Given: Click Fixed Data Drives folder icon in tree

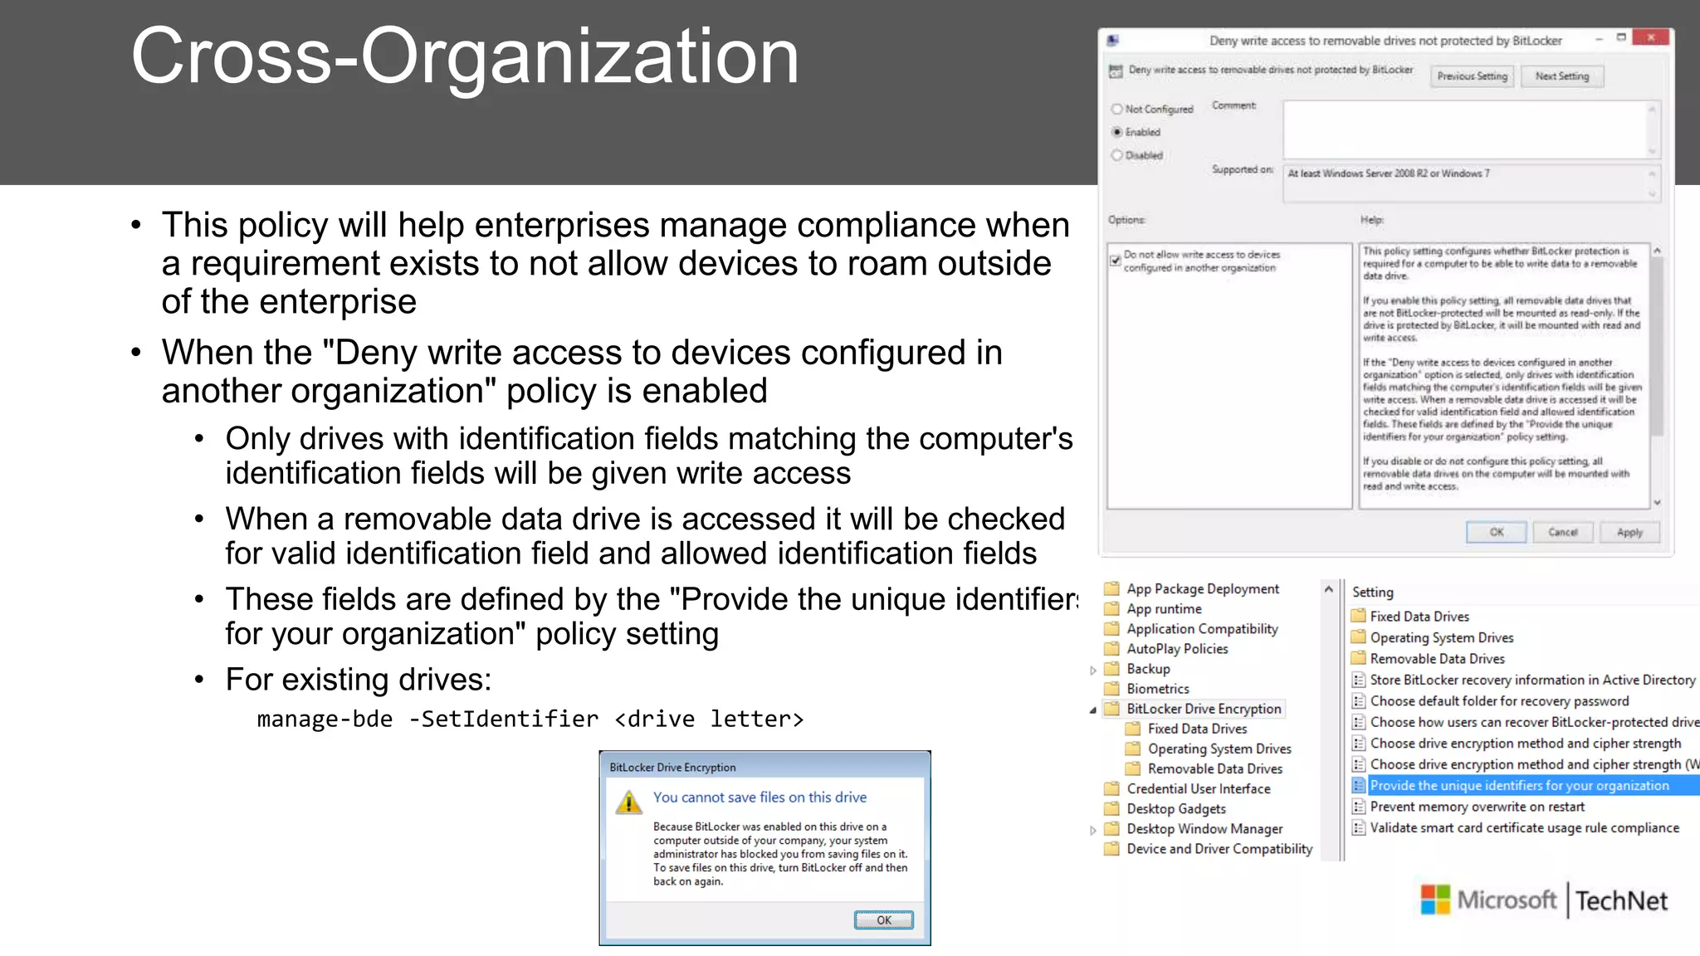Looking at the screenshot, I should click(x=1132, y=728).
